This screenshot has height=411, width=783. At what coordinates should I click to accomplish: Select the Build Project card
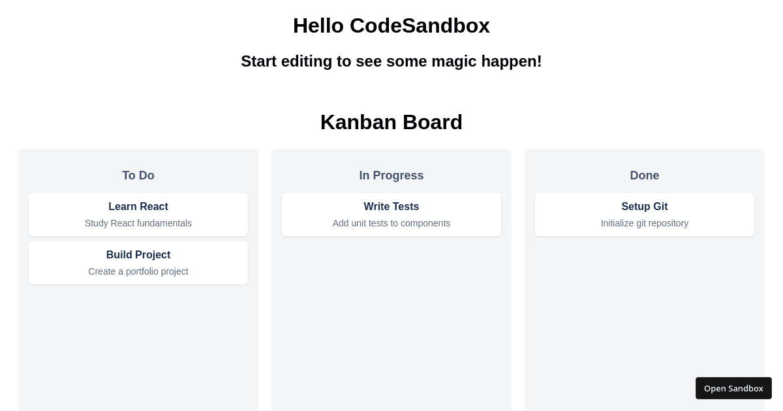(x=138, y=263)
